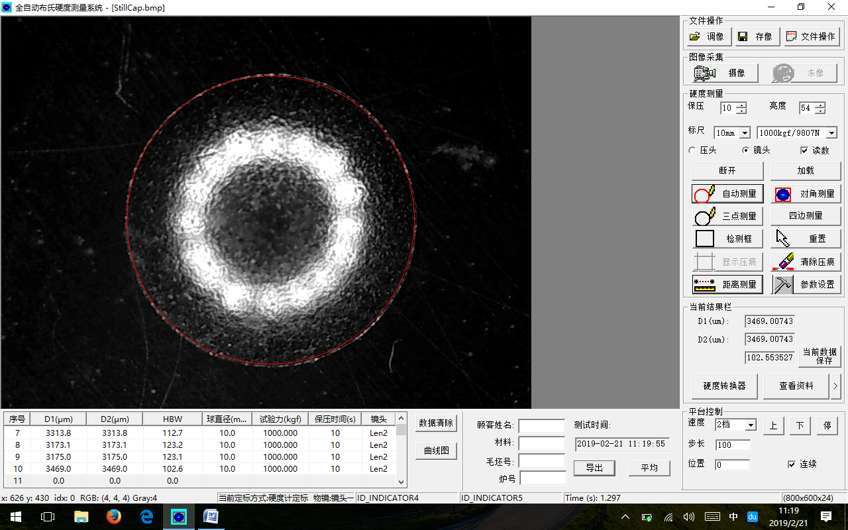Click the 材料 material input field
Screen dimensions: 848x530
541,443
